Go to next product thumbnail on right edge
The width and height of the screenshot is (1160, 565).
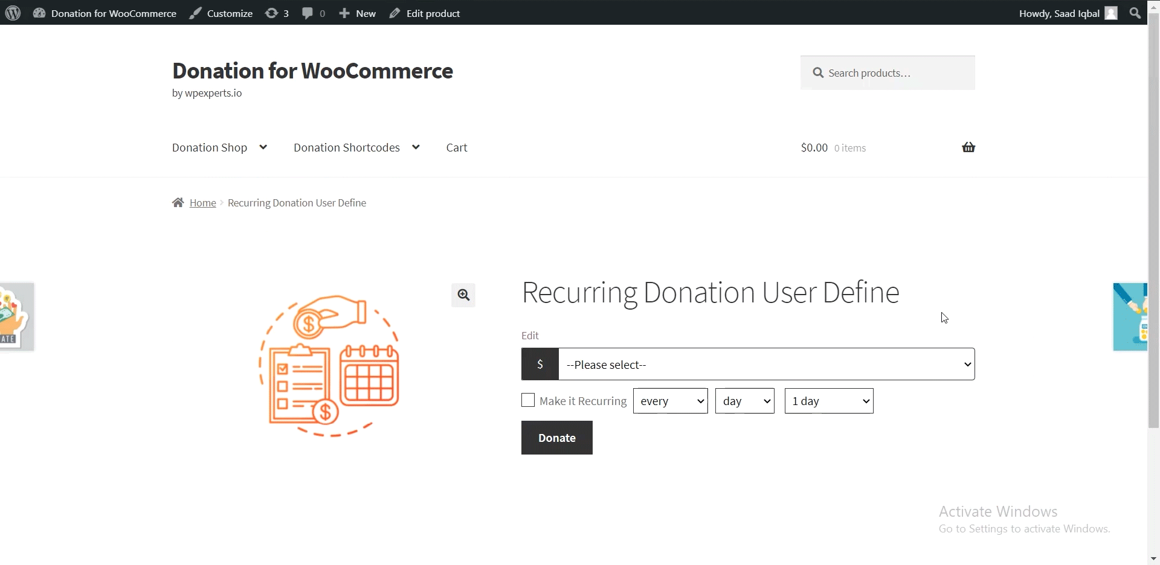point(1130,316)
